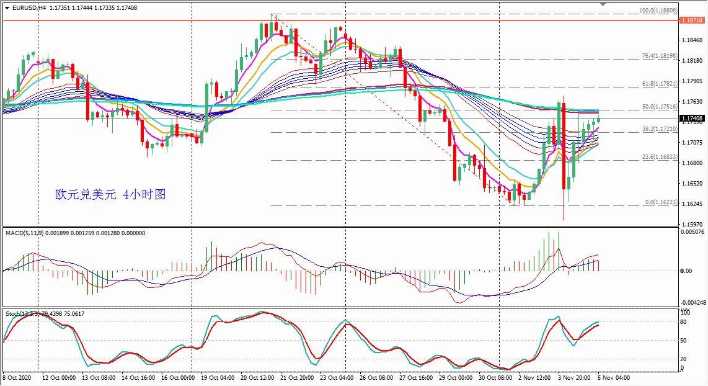The height and width of the screenshot is (386, 708).
Task: Click the 8 Oct 2020 date label
Action: 17,377
